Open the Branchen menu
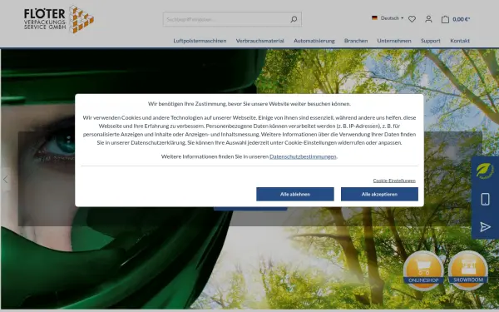Image resolution: width=499 pixels, height=312 pixels. tap(356, 41)
